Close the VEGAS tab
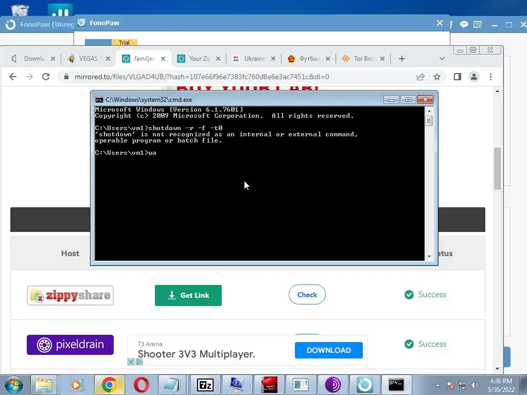 coord(108,59)
